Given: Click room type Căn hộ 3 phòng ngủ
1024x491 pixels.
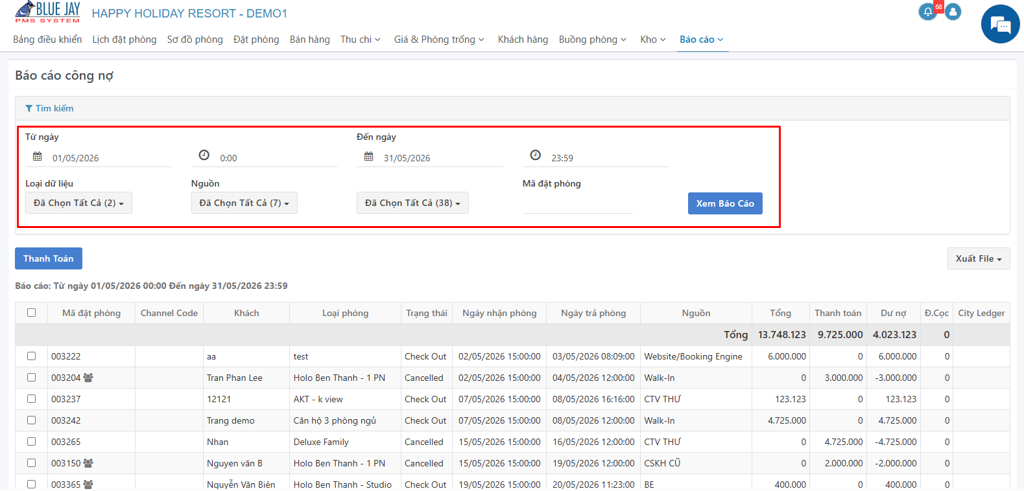Looking at the screenshot, I should tap(335, 420).
